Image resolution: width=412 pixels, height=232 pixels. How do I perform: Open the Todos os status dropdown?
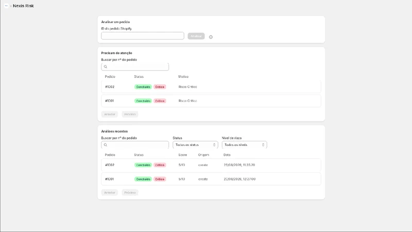(x=195, y=145)
